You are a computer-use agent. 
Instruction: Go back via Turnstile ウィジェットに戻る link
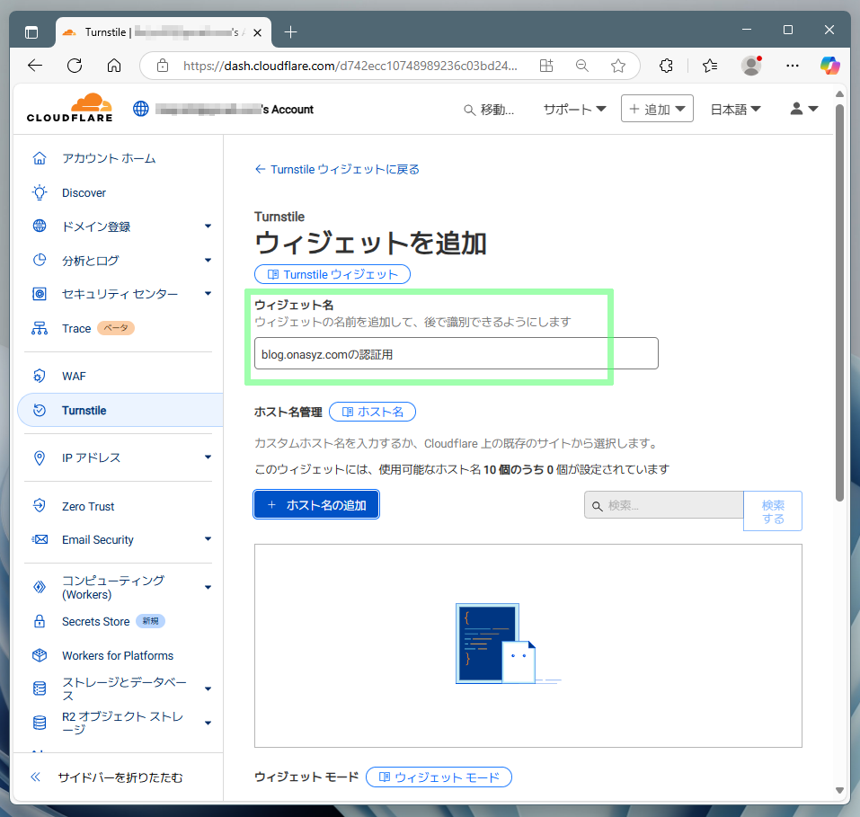coord(337,169)
